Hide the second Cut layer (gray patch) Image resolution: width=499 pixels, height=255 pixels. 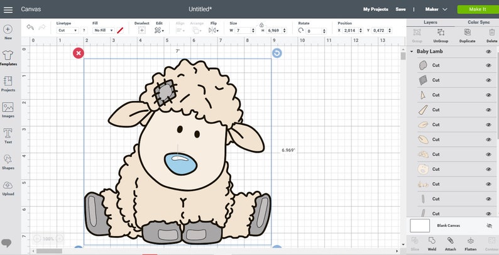click(488, 80)
